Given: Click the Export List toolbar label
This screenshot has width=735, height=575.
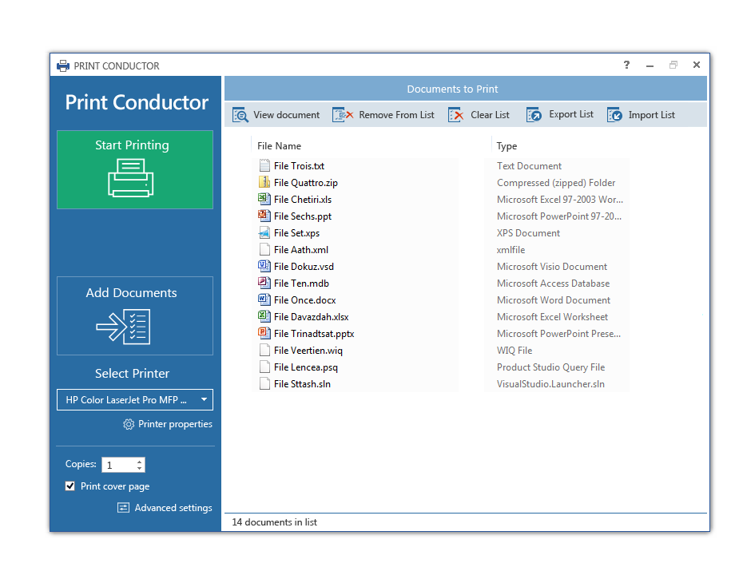Looking at the screenshot, I should click(x=571, y=114).
